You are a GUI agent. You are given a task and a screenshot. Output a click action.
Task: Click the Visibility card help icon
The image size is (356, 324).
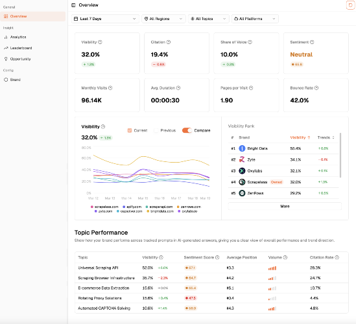point(100,42)
